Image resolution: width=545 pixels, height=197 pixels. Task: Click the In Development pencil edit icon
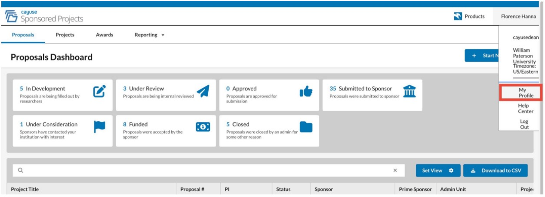(99, 90)
